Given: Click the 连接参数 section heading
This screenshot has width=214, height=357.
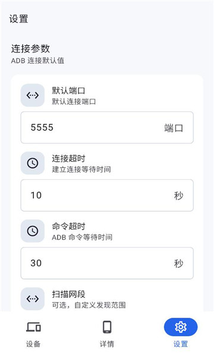Looking at the screenshot, I should click(x=30, y=49).
